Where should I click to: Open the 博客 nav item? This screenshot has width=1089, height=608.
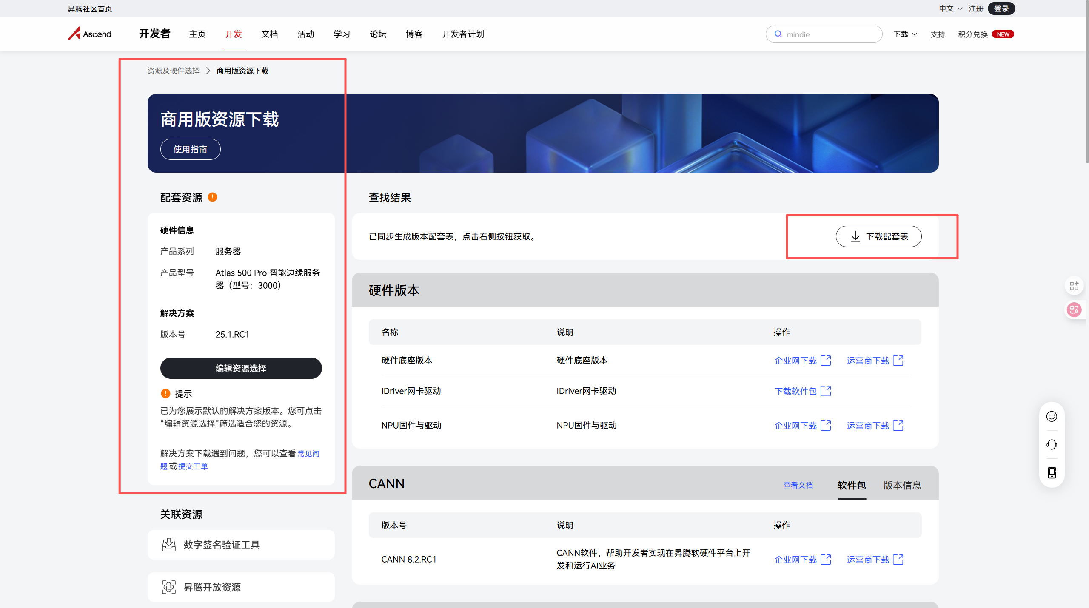coord(414,34)
